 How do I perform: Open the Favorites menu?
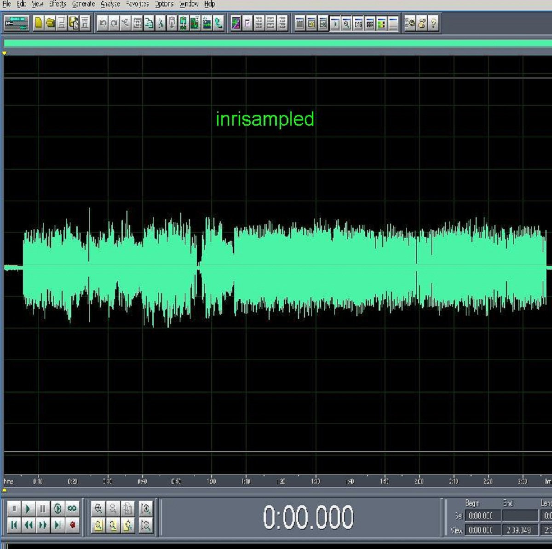pyautogui.click(x=138, y=4)
